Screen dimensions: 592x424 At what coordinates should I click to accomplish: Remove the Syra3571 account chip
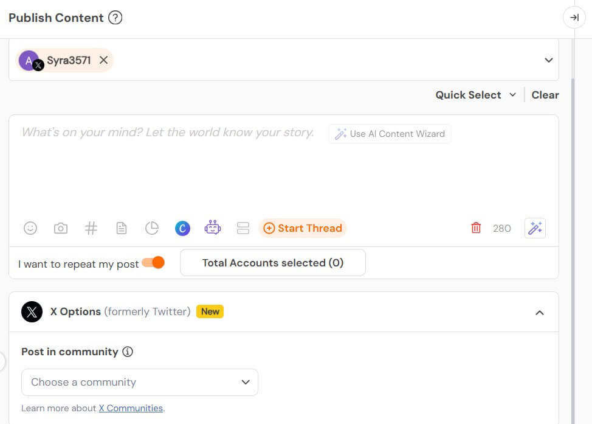coord(104,60)
